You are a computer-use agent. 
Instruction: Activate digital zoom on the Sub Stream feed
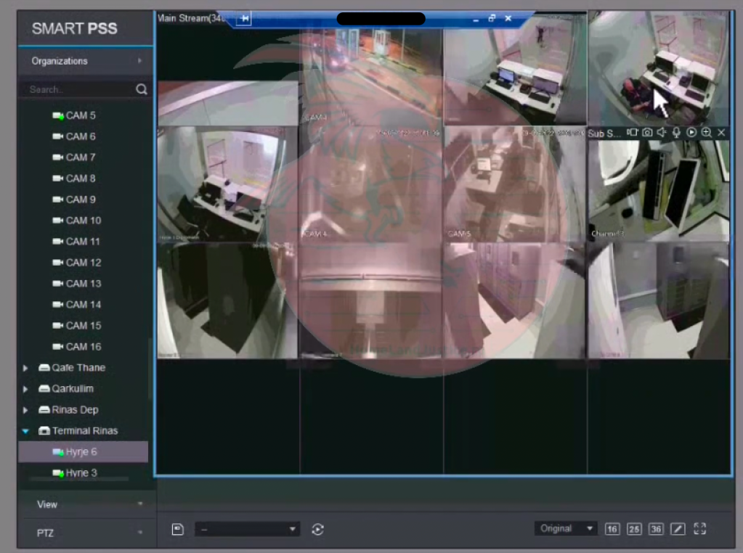706,133
